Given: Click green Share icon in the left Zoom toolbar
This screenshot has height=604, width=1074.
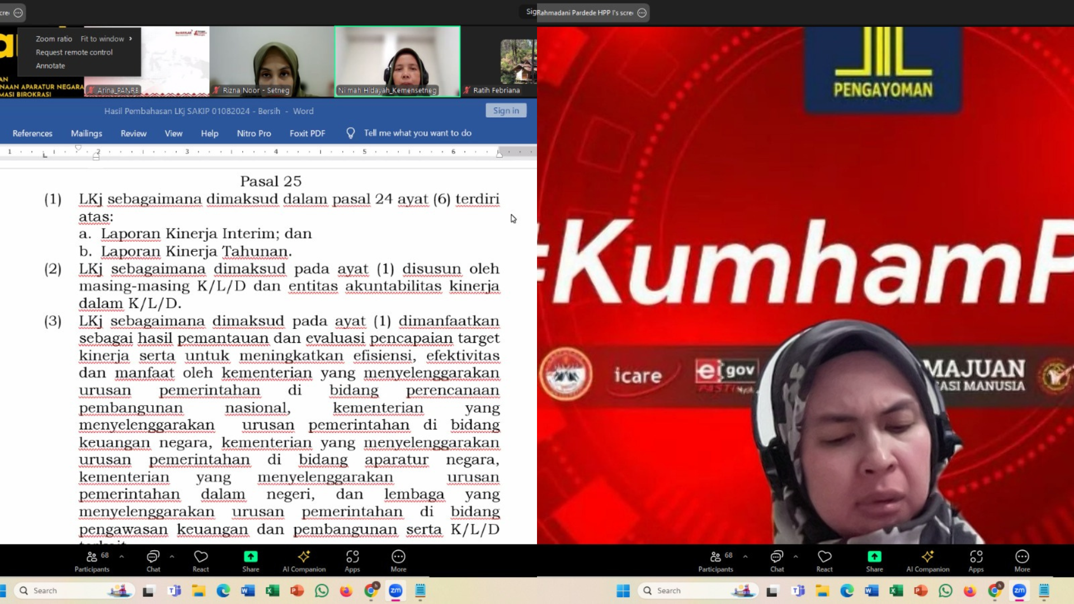Looking at the screenshot, I should [251, 556].
